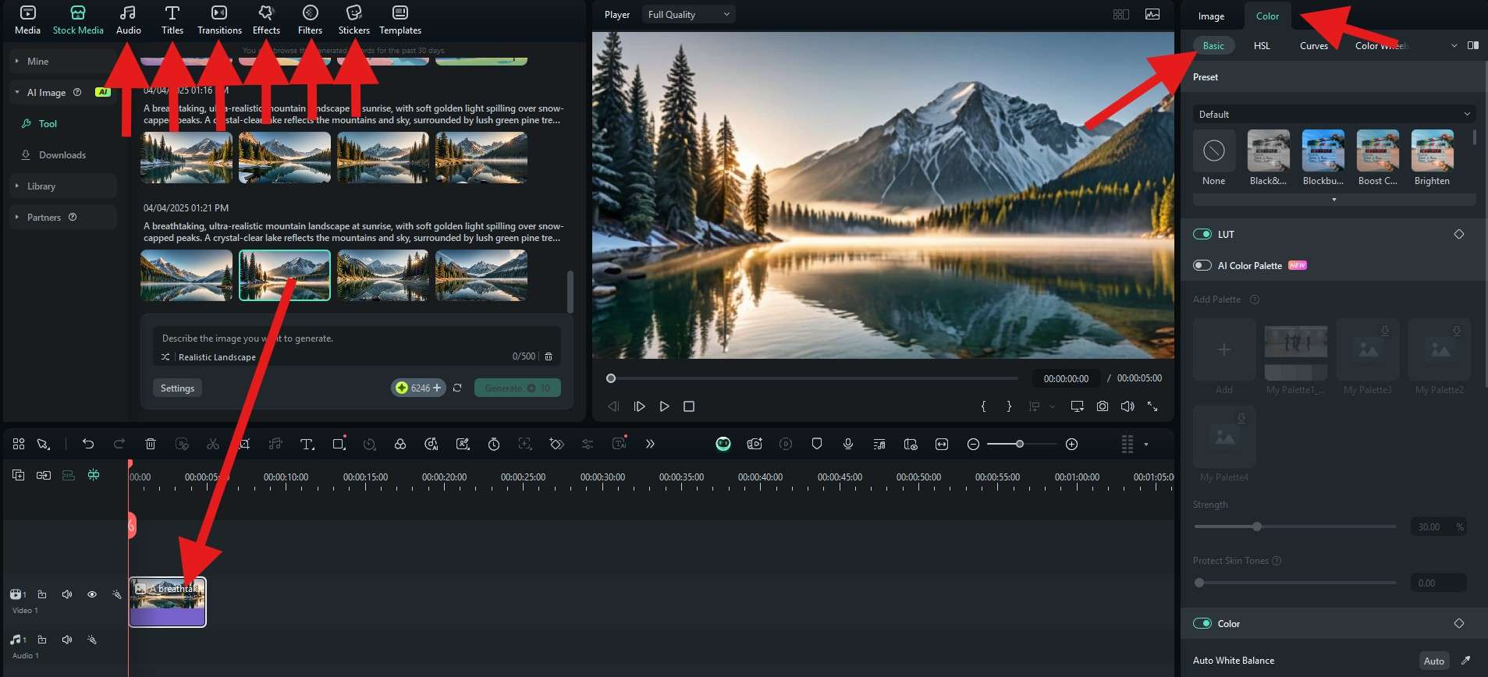Click the add track icon above track headers
The image size is (1488, 677).
click(x=19, y=475)
